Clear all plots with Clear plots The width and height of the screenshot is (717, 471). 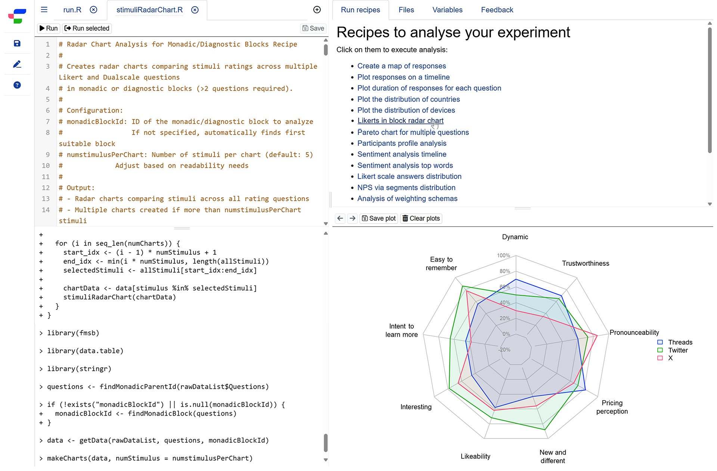[421, 218]
